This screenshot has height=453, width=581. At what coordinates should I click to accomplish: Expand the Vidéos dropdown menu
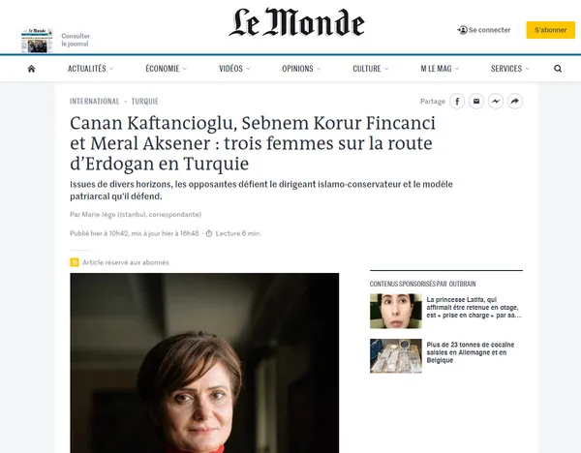tap(234, 69)
